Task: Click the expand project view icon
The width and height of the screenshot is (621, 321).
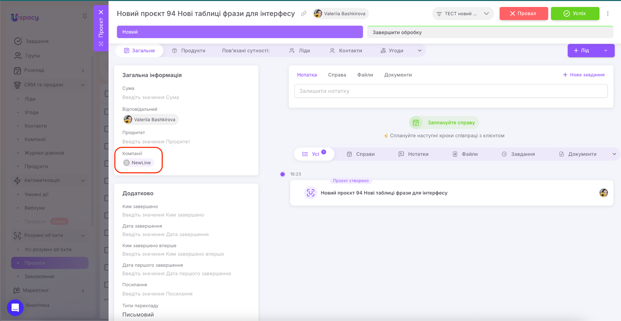Action: (x=101, y=44)
